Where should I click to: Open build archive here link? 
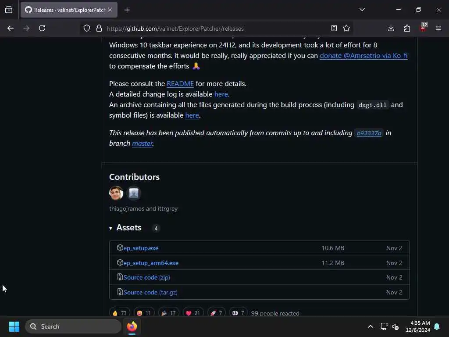[x=192, y=115]
